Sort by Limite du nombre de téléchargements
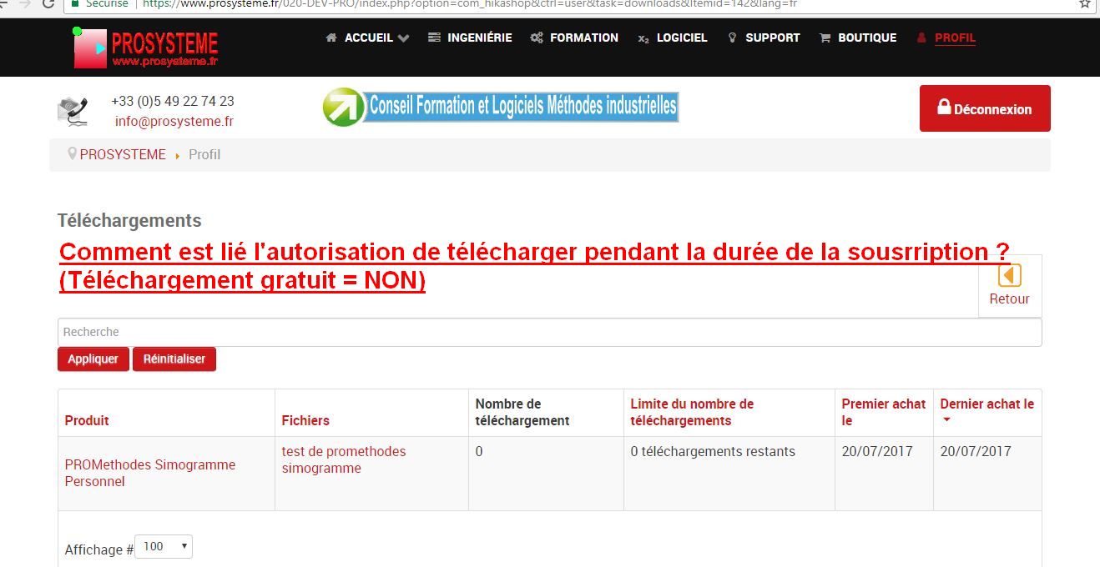The width and height of the screenshot is (1100, 567). [x=692, y=412]
